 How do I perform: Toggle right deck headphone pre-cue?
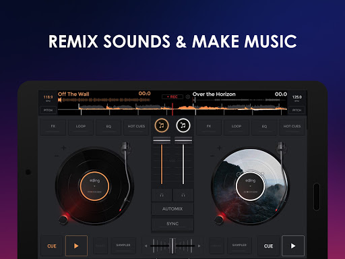[x=183, y=195]
